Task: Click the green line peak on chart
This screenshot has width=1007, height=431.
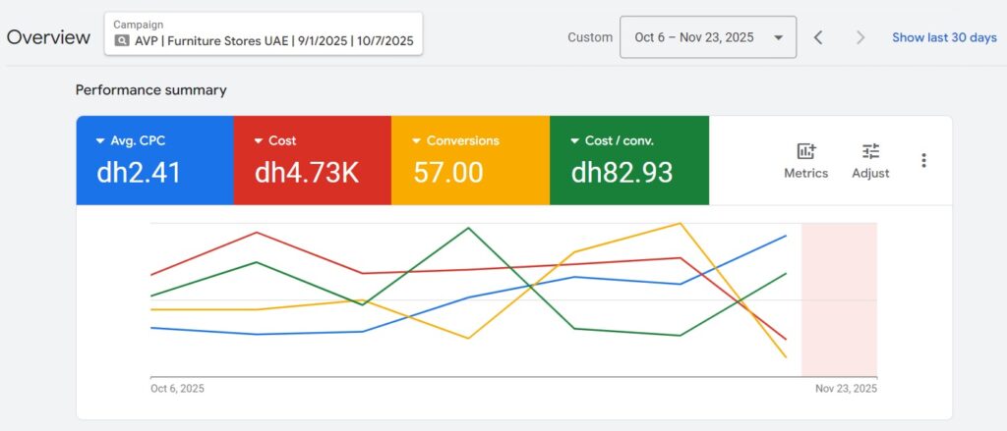Action: (469, 228)
